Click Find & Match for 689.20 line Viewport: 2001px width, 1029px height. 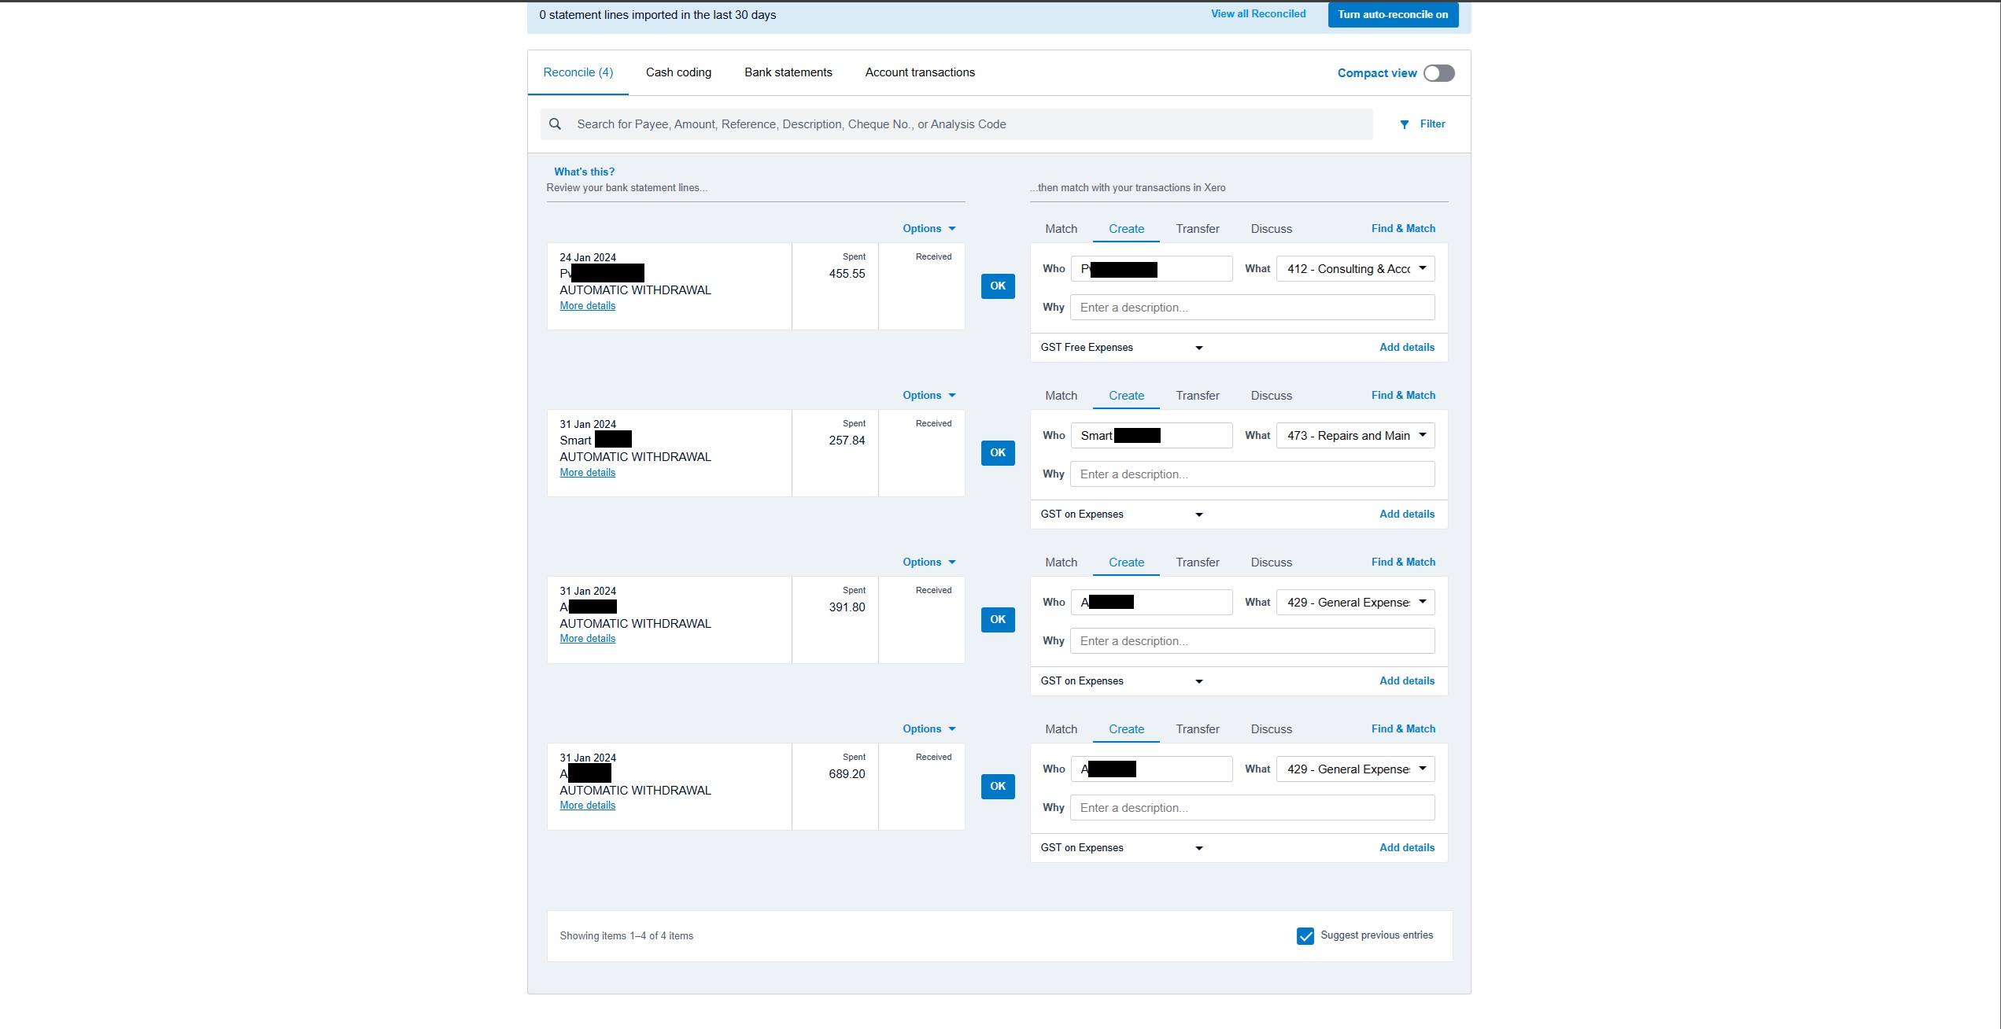coord(1403,729)
